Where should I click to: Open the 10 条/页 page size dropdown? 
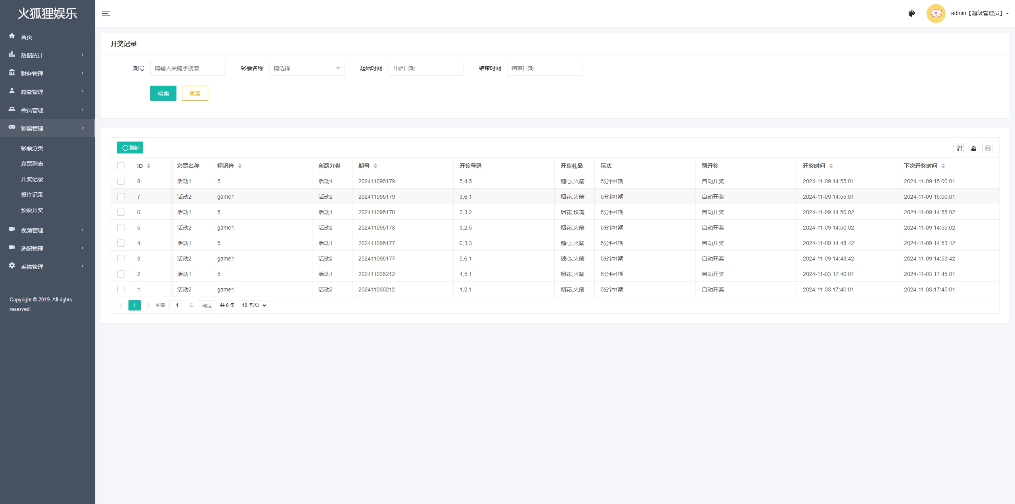click(x=254, y=305)
